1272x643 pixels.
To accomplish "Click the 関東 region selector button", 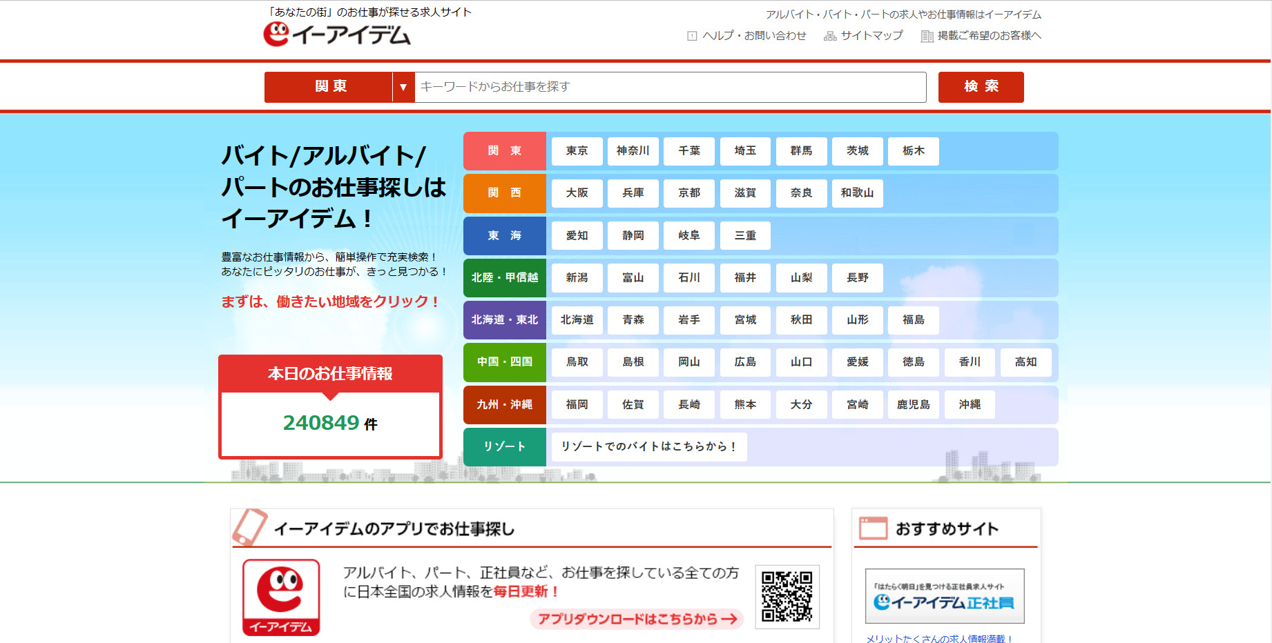I will click(329, 88).
